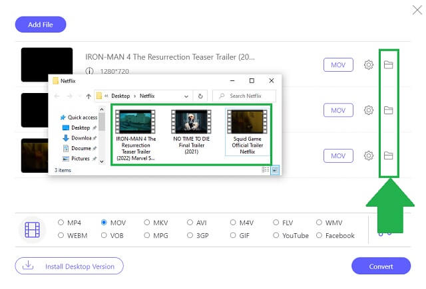Viewport: 426px width, 289px height.
Task: Select the MOV format option
Action: click(113, 223)
